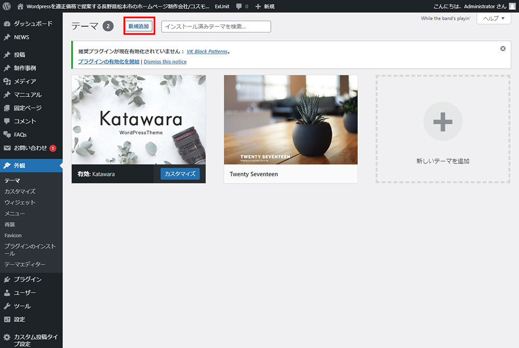Open the プラグイン sidebar menu
The width and height of the screenshot is (519, 348).
[28, 280]
